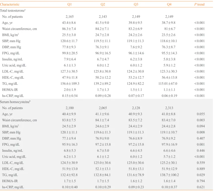Click SBP value 118.6±10.1
This screenshot has height=191, width=214.
[169, 41]
